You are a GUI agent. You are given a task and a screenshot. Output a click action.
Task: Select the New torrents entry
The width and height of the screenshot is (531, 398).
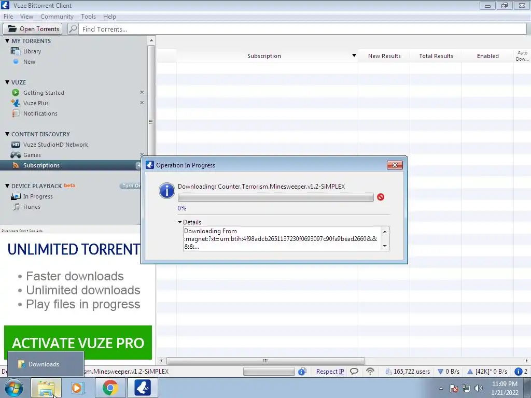coord(29,62)
